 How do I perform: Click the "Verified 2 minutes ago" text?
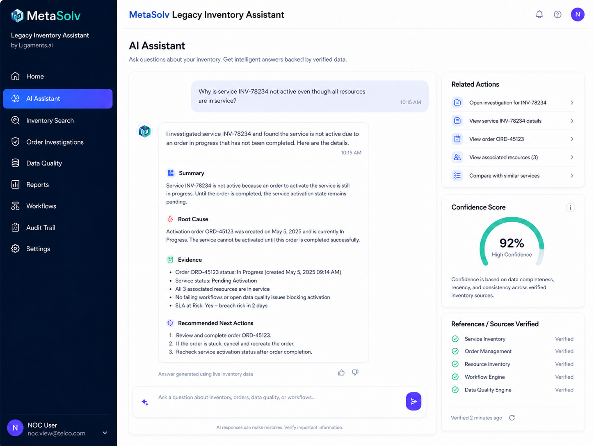tap(476, 418)
